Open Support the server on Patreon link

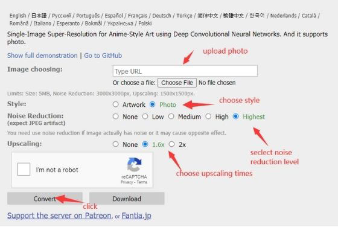point(59,216)
